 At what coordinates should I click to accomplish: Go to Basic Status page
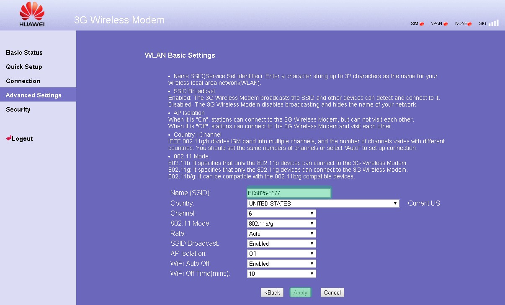[24, 53]
